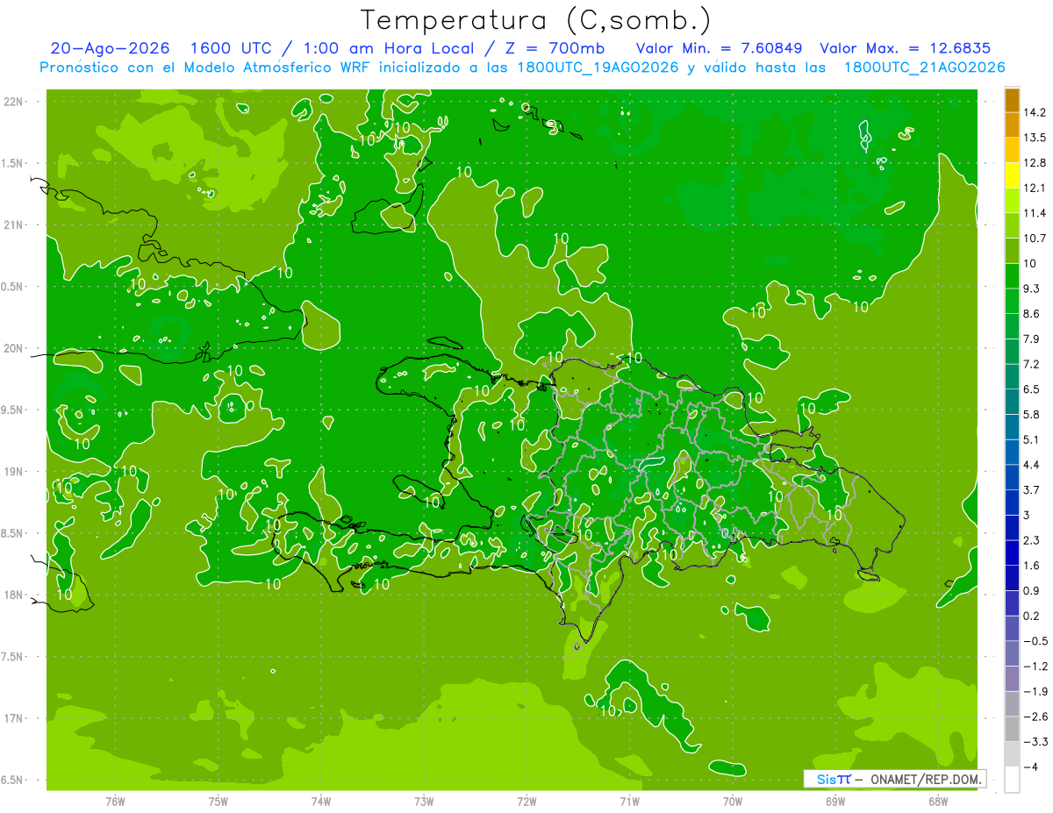This screenshot has width=1053, height=813.
Task: Click the validity end time '1800UTC_21AGO2026'
Action: [x=924, y=68]
